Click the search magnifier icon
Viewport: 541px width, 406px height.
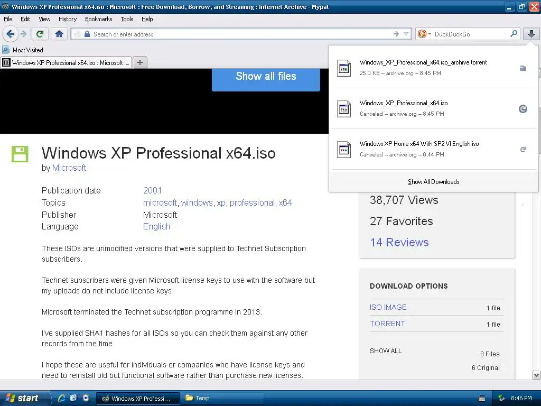514,34
